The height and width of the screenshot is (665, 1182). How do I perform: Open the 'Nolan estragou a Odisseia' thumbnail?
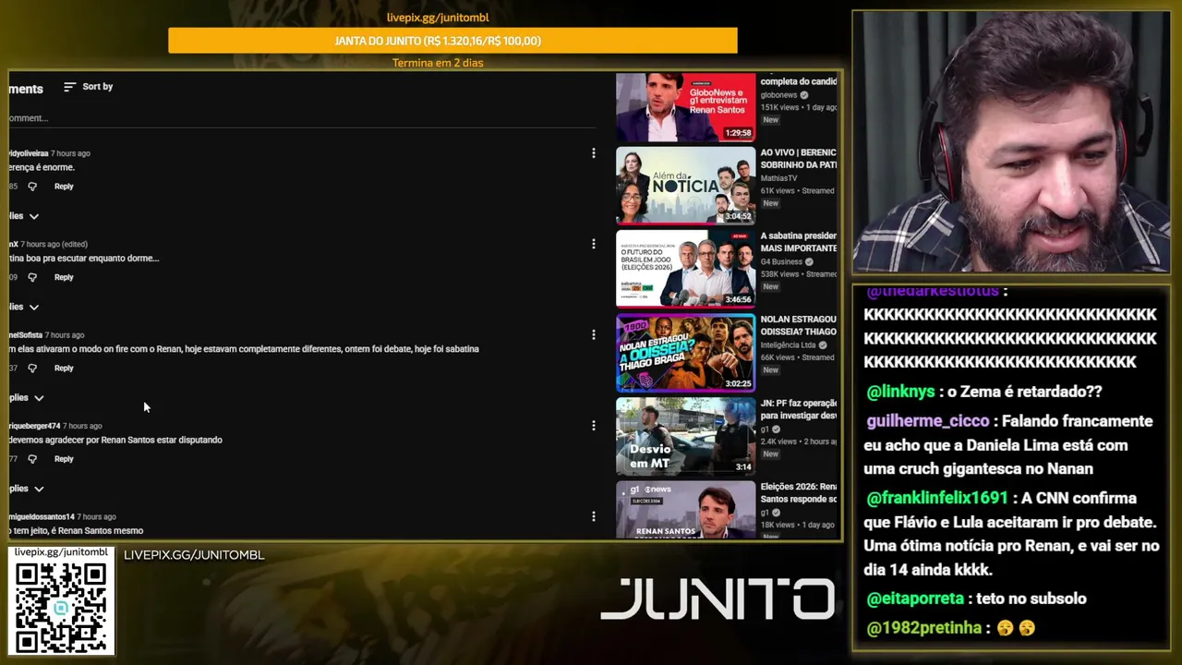685,353
